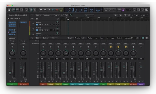Open the Tuner icon
The height and width of the screenshot is (94, 156).
(x=110, y=10)
